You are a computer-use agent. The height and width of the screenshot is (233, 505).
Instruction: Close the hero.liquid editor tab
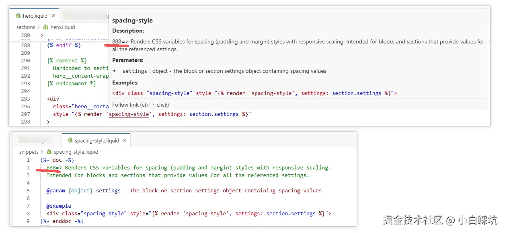[53, 16]
